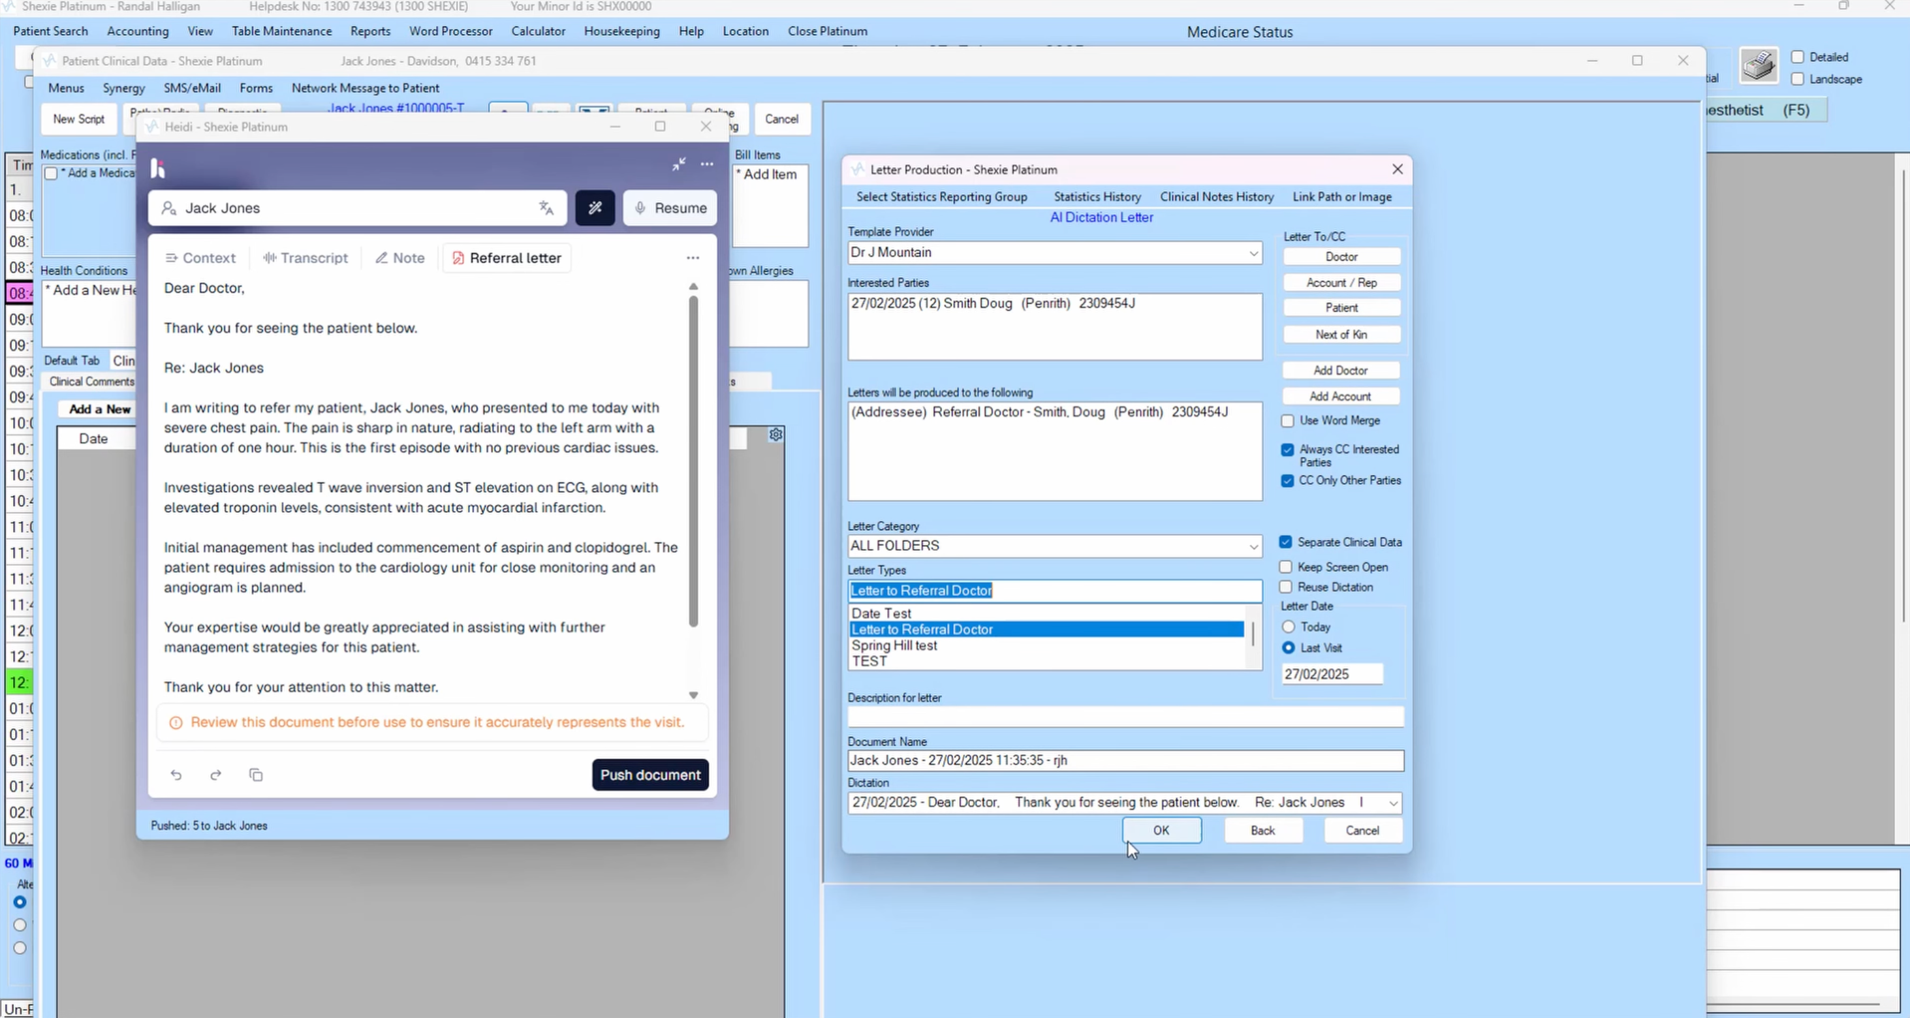Confirm Letter Production with OK
This screenshot has height=1018, width=1910.
pos(1161,831)
